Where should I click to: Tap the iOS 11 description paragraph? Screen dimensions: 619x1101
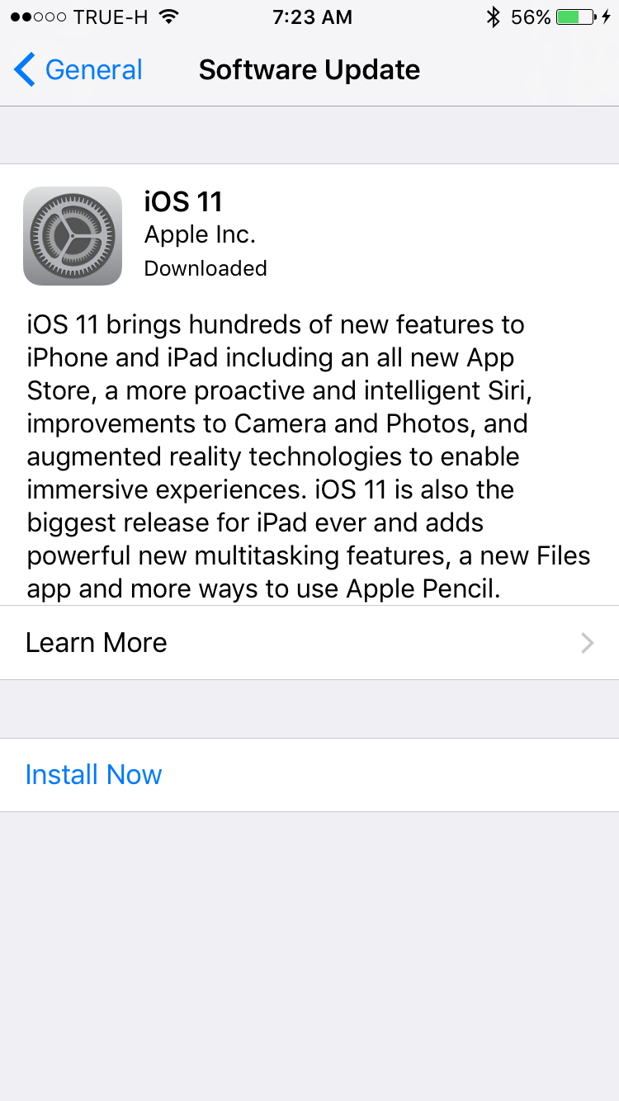[x=309, y=456]
